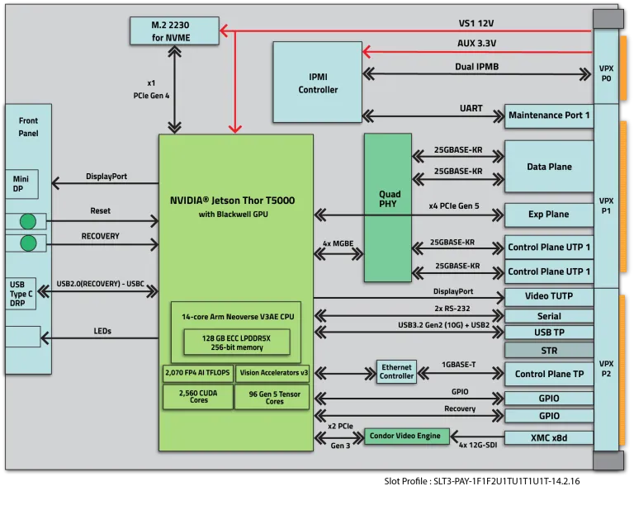634x505 pixels.
Task: Click the Mini DP connector box
Action: click(21, 184)
